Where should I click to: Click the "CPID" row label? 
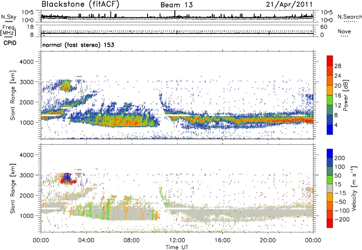pyautogui.click(x=10, y=43)
